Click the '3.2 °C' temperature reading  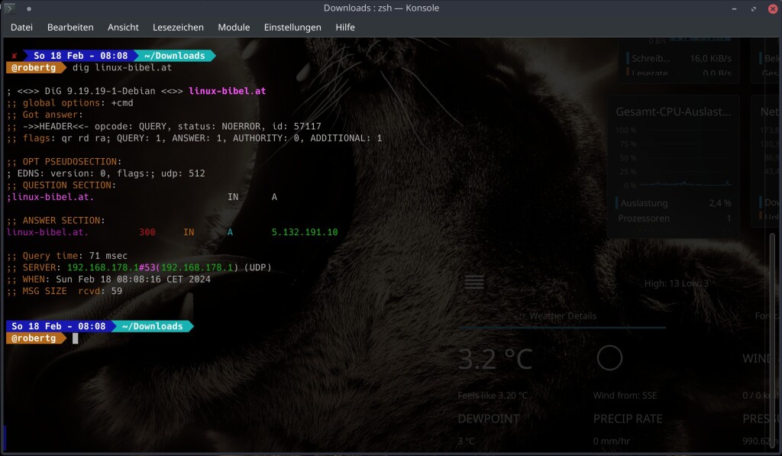[x=495, y=359]
